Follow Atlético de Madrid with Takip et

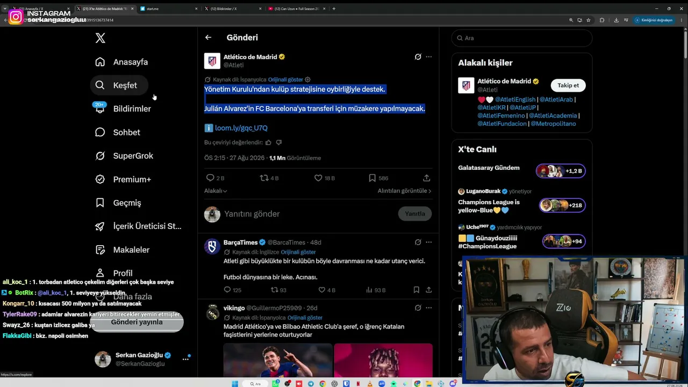pos(568,85)
